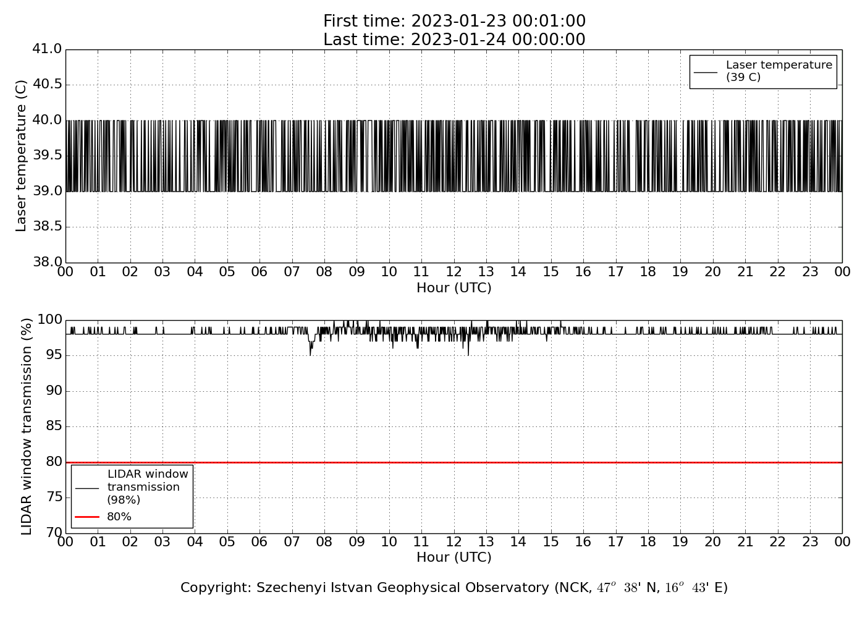Click the 'Last time: 2023-01-24 00:00:00' title line
This screenshot has height=618, width=865.
454,40
